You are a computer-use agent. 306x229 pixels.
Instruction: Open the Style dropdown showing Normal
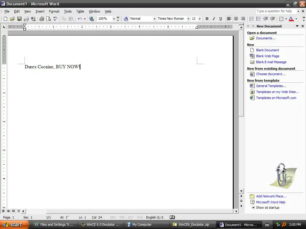pyautogui.click(x=154, y=19)
